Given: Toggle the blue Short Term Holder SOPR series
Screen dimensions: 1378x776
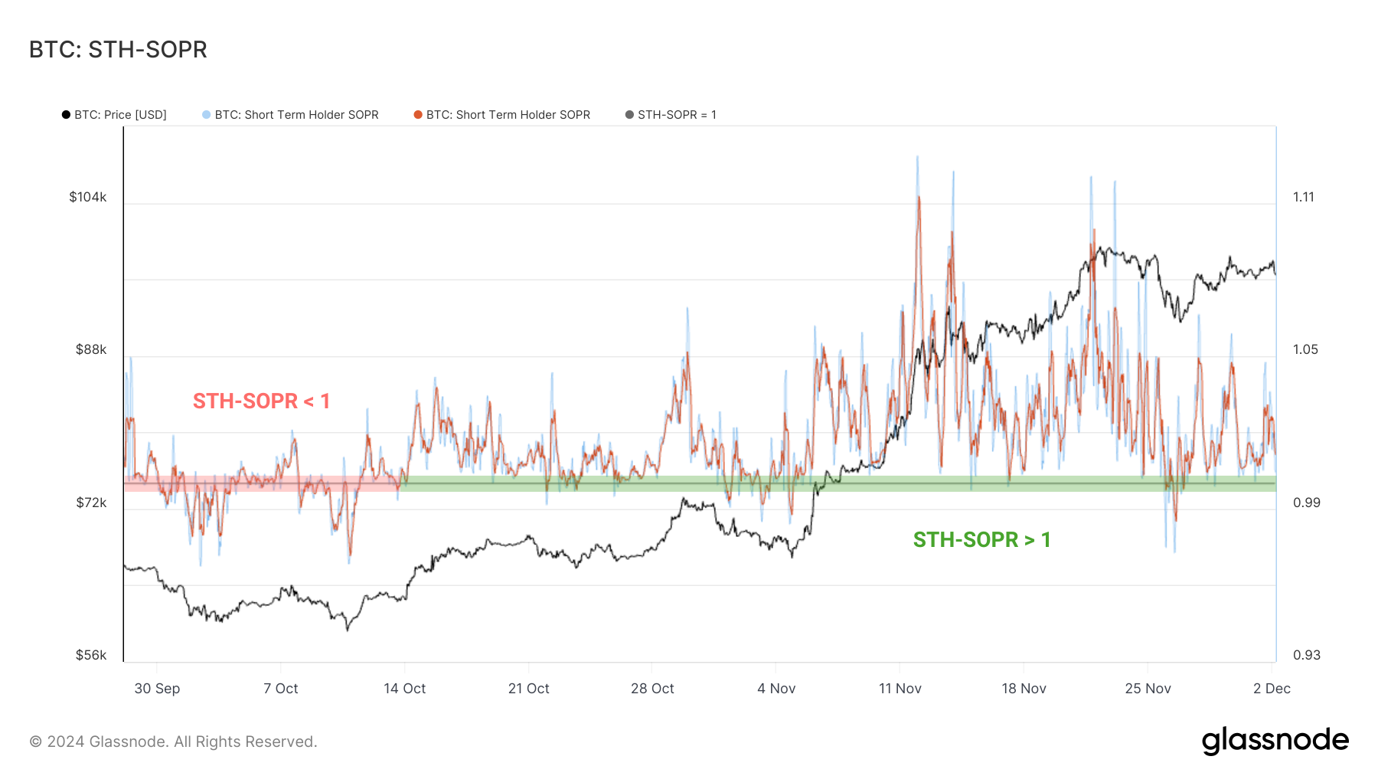Looking at the screenshot, I should 297,115.
